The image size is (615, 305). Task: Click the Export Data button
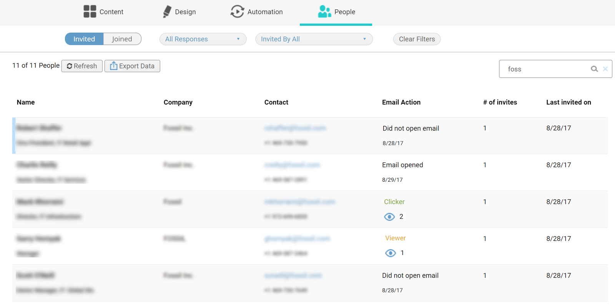132,66
